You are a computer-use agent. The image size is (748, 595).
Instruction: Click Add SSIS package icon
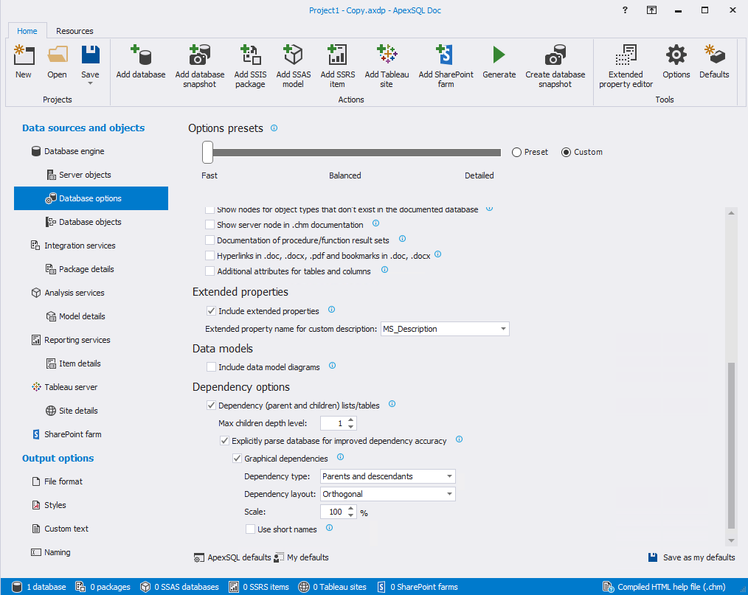(251, 55)
